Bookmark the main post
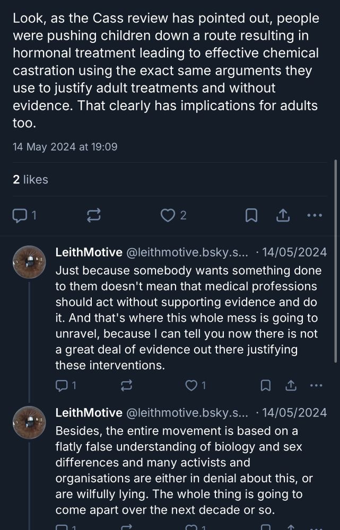 click(251, 215)
